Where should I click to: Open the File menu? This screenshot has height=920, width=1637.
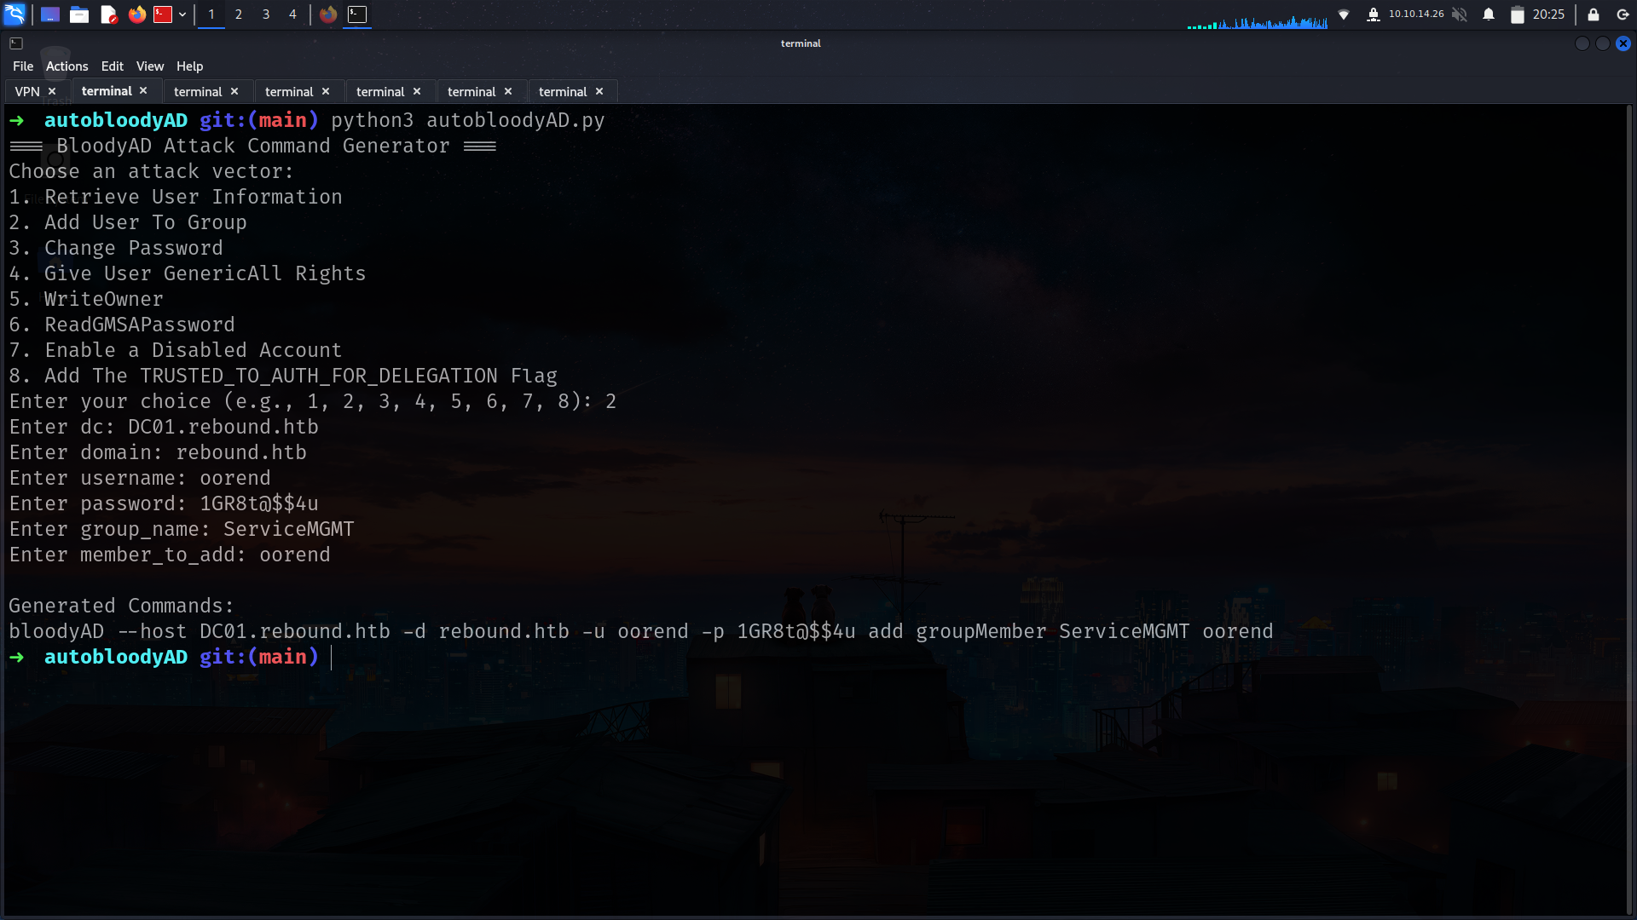pyautogui.click(x=23, y=66)
